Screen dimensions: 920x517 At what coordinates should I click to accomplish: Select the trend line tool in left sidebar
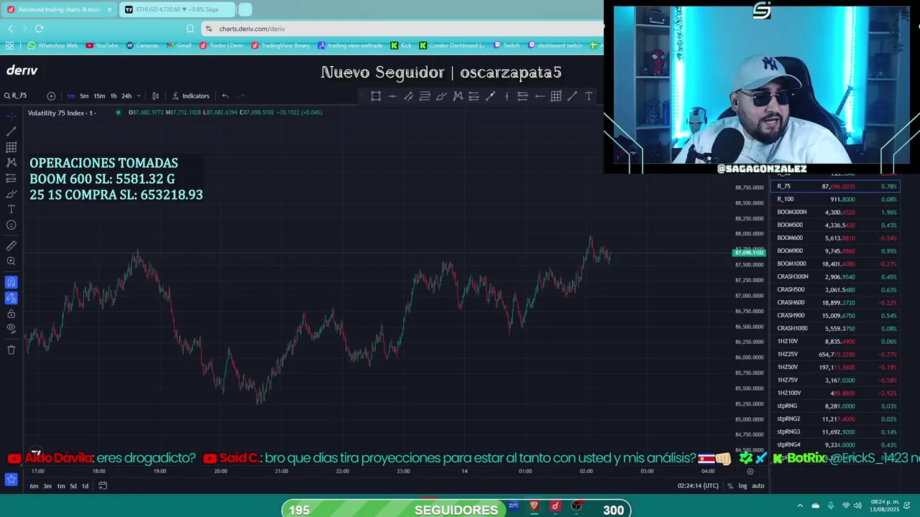point(11,131)
